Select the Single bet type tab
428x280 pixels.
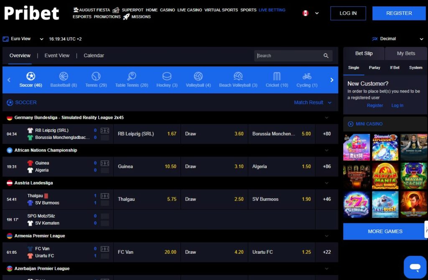coord(354,68)
